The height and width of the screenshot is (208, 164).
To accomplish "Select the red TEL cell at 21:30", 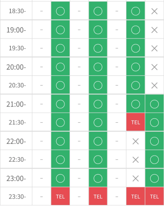I will 135,122.
